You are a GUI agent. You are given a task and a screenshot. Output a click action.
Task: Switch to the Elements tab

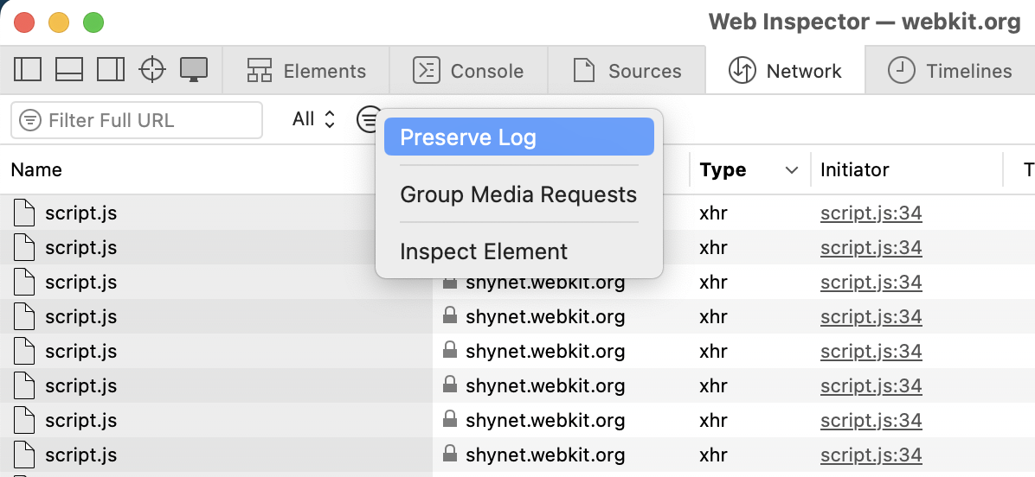pos(306,71)
